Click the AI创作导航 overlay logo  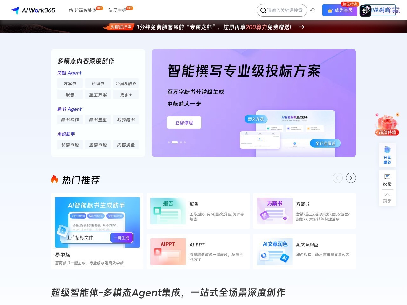click(x=380, y=10)
